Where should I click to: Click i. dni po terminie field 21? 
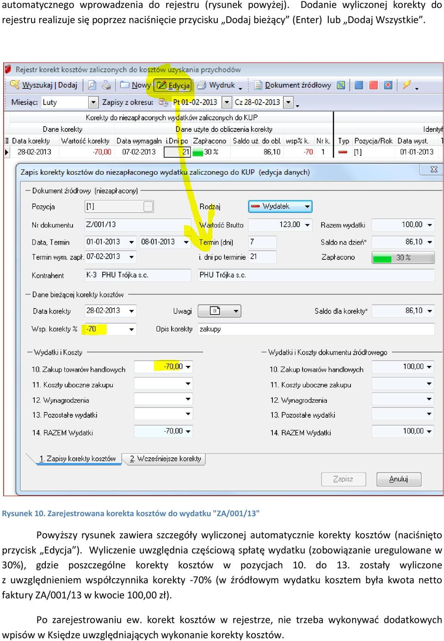coord(262,257)
